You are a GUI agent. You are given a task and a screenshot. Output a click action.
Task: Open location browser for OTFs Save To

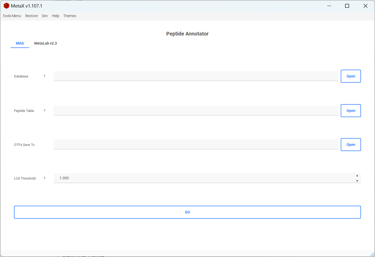[351, 145]
